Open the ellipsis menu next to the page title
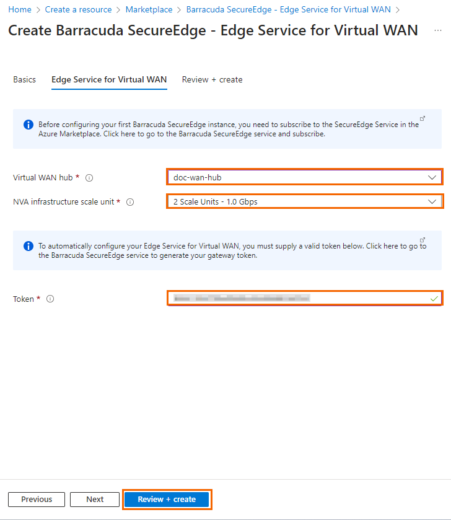451x520 pixels. pyautogui.click(x=438, y=30)
